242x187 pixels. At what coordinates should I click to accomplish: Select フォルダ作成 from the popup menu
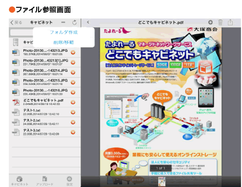point(64,32)
